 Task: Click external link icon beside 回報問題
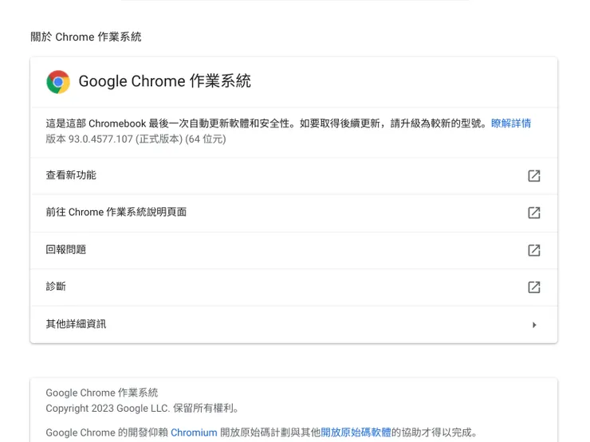(x=534, y=250)
